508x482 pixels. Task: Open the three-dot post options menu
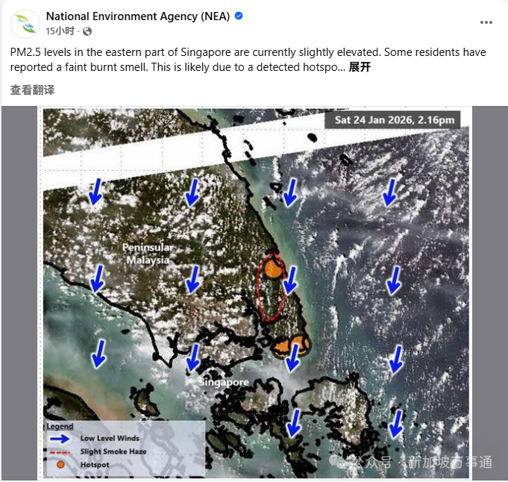coord(486,22)
